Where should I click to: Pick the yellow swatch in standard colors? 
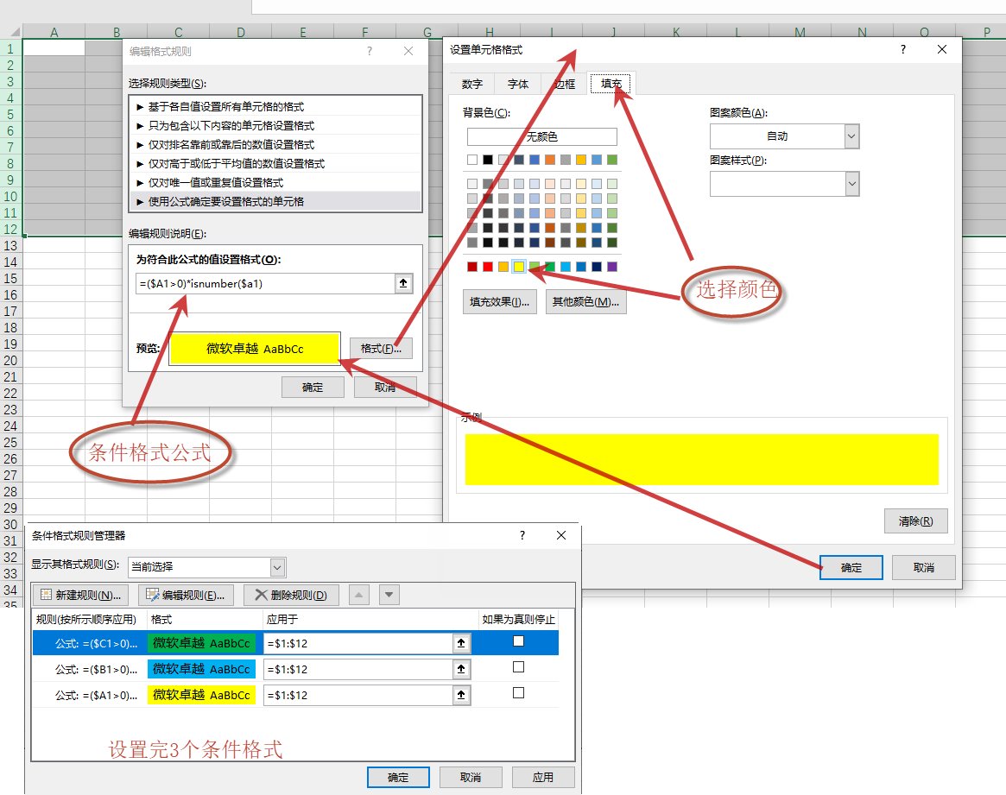coord(519,267)
